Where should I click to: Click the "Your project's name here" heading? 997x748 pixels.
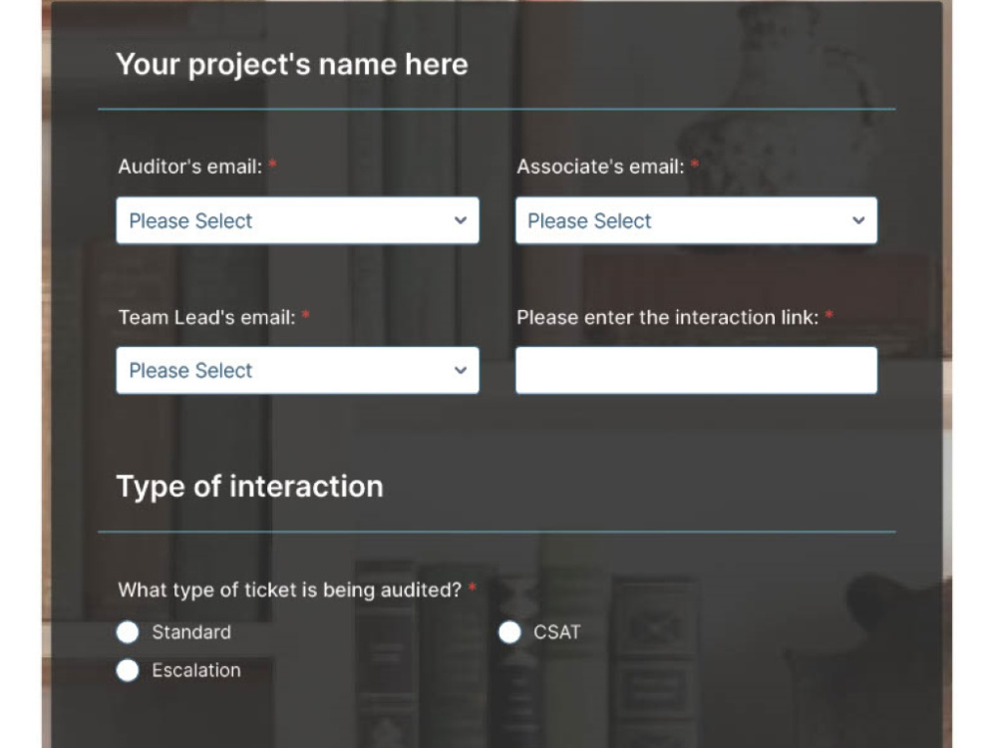tap(292, 65)
